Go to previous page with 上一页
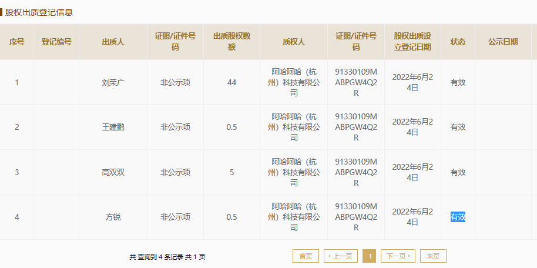 (340, 256)
